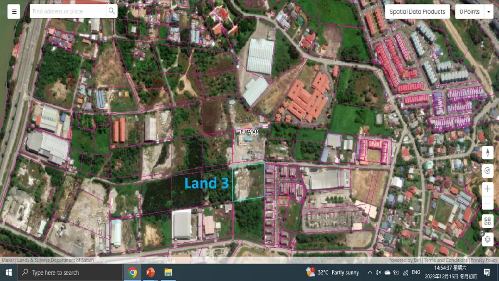Screen dimensions: 499x281
Task: Switch to PowerPoint in the taskbar
Action: [x=150, y=273]
